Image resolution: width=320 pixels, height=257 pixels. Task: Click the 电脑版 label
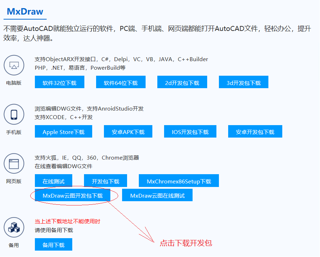[14, 83]
